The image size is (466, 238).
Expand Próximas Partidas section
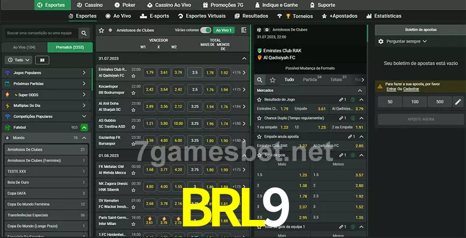(84, 84)
